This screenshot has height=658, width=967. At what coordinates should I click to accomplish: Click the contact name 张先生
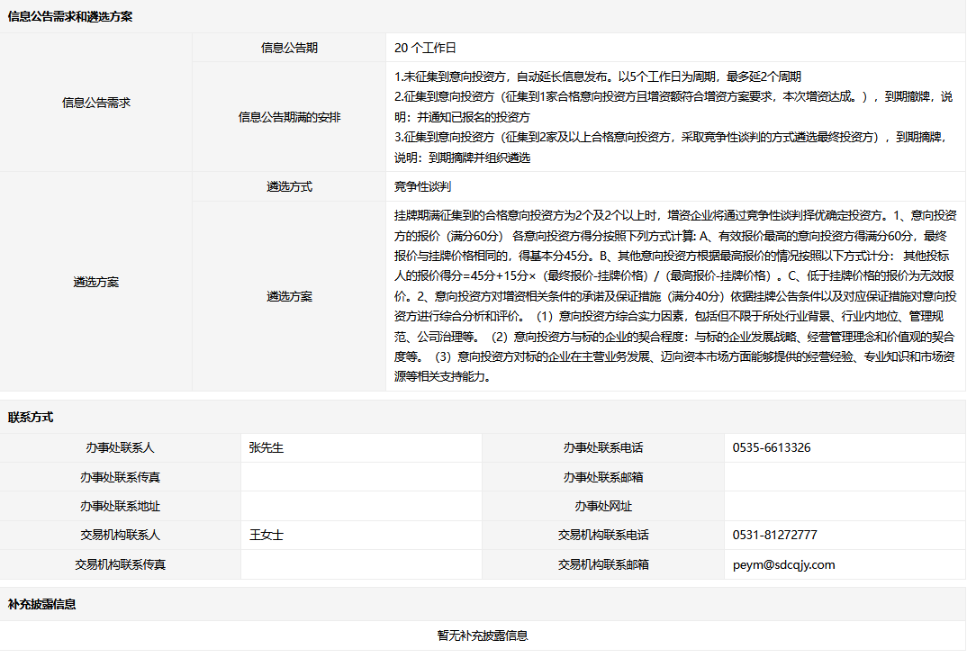click(x=267, y=448)
